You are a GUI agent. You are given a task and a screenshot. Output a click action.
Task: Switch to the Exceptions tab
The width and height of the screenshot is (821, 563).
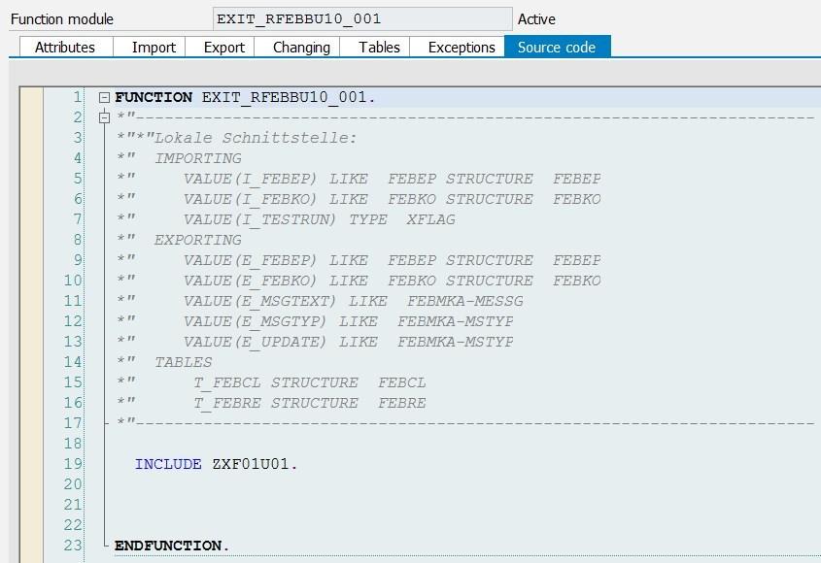pos(457,48)
